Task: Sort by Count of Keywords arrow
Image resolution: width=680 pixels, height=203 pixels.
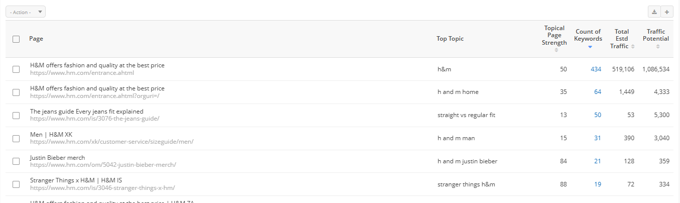Action: point(590,47)
